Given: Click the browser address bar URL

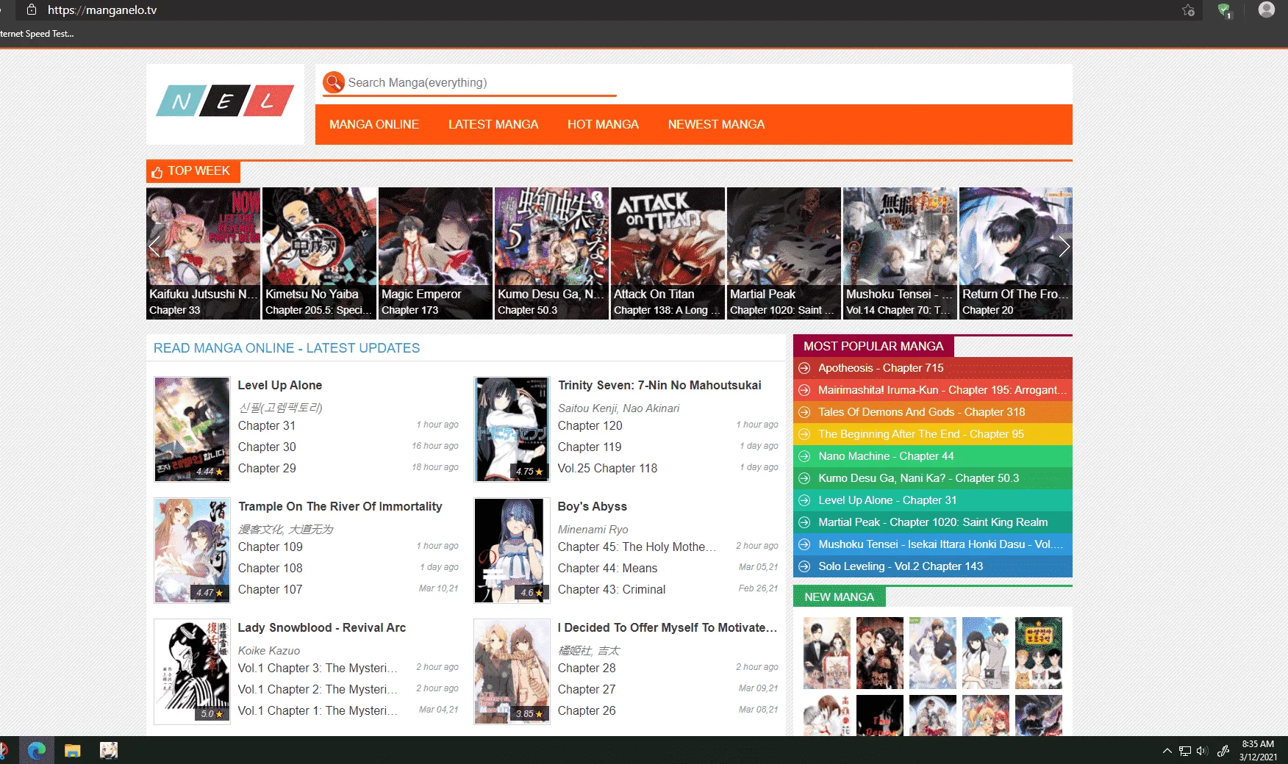Looking at the screenshot, I should (102, 10).
